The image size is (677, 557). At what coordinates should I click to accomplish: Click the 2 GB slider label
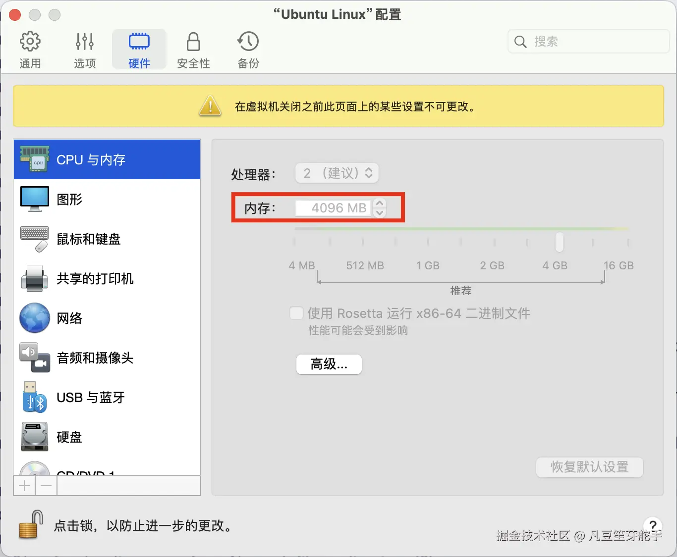click(492, 265)
